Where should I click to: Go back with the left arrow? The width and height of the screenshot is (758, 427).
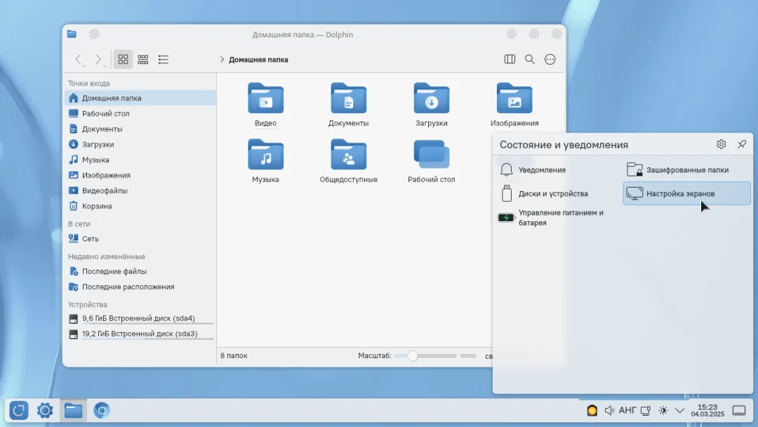(x=79, y=59)
